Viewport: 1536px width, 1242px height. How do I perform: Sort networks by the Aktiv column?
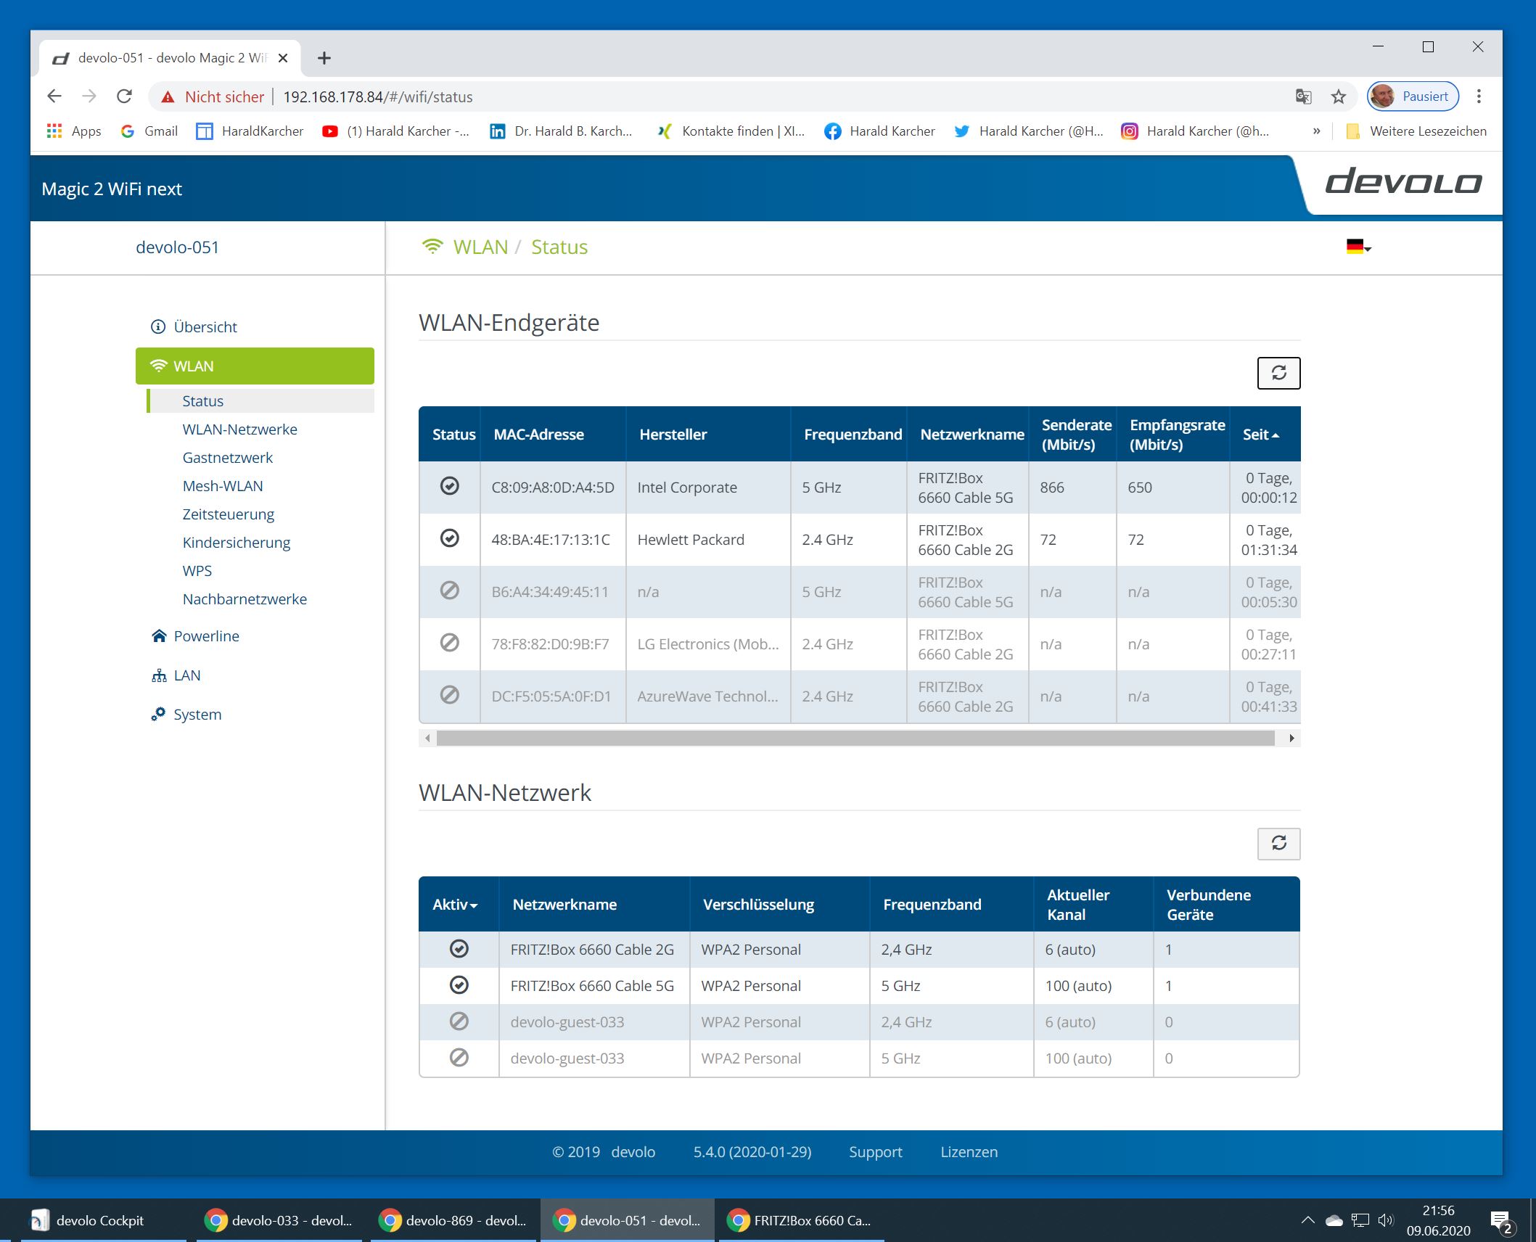pos(455,905)
